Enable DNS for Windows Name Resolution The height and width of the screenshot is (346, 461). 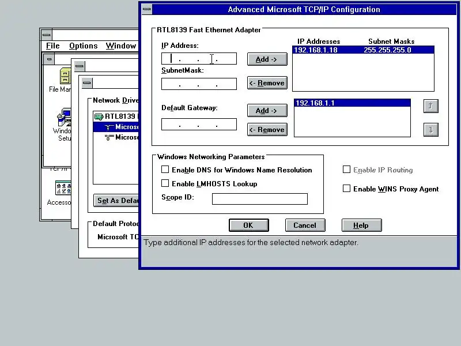(x=165, y=170)
